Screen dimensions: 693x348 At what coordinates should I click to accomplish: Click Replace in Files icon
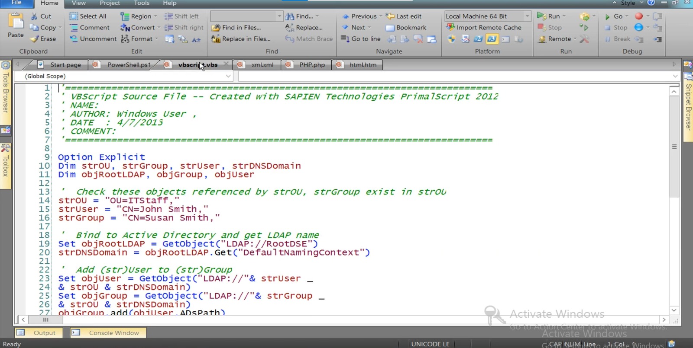[216, 39]
